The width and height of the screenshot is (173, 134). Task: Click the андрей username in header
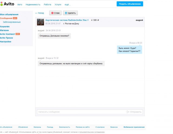point(139,20)
